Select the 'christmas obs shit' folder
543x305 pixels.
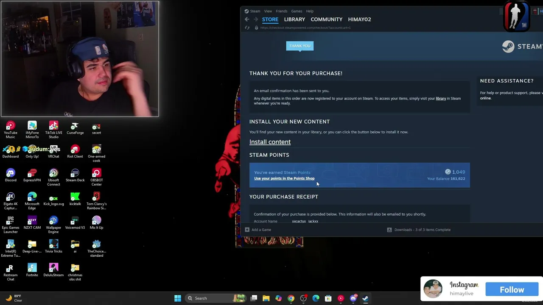75,272
